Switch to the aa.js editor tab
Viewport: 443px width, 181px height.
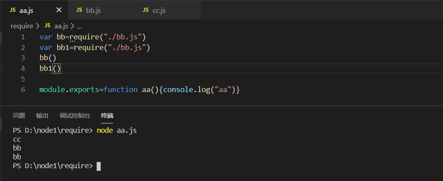(35, 10)
